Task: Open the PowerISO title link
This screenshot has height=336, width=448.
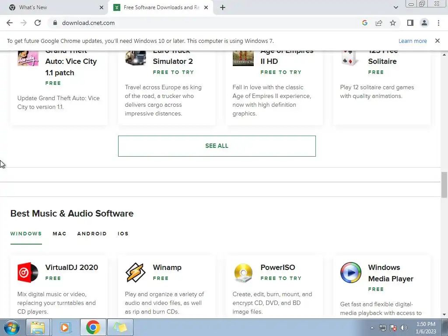Action: tap(278, 267)
